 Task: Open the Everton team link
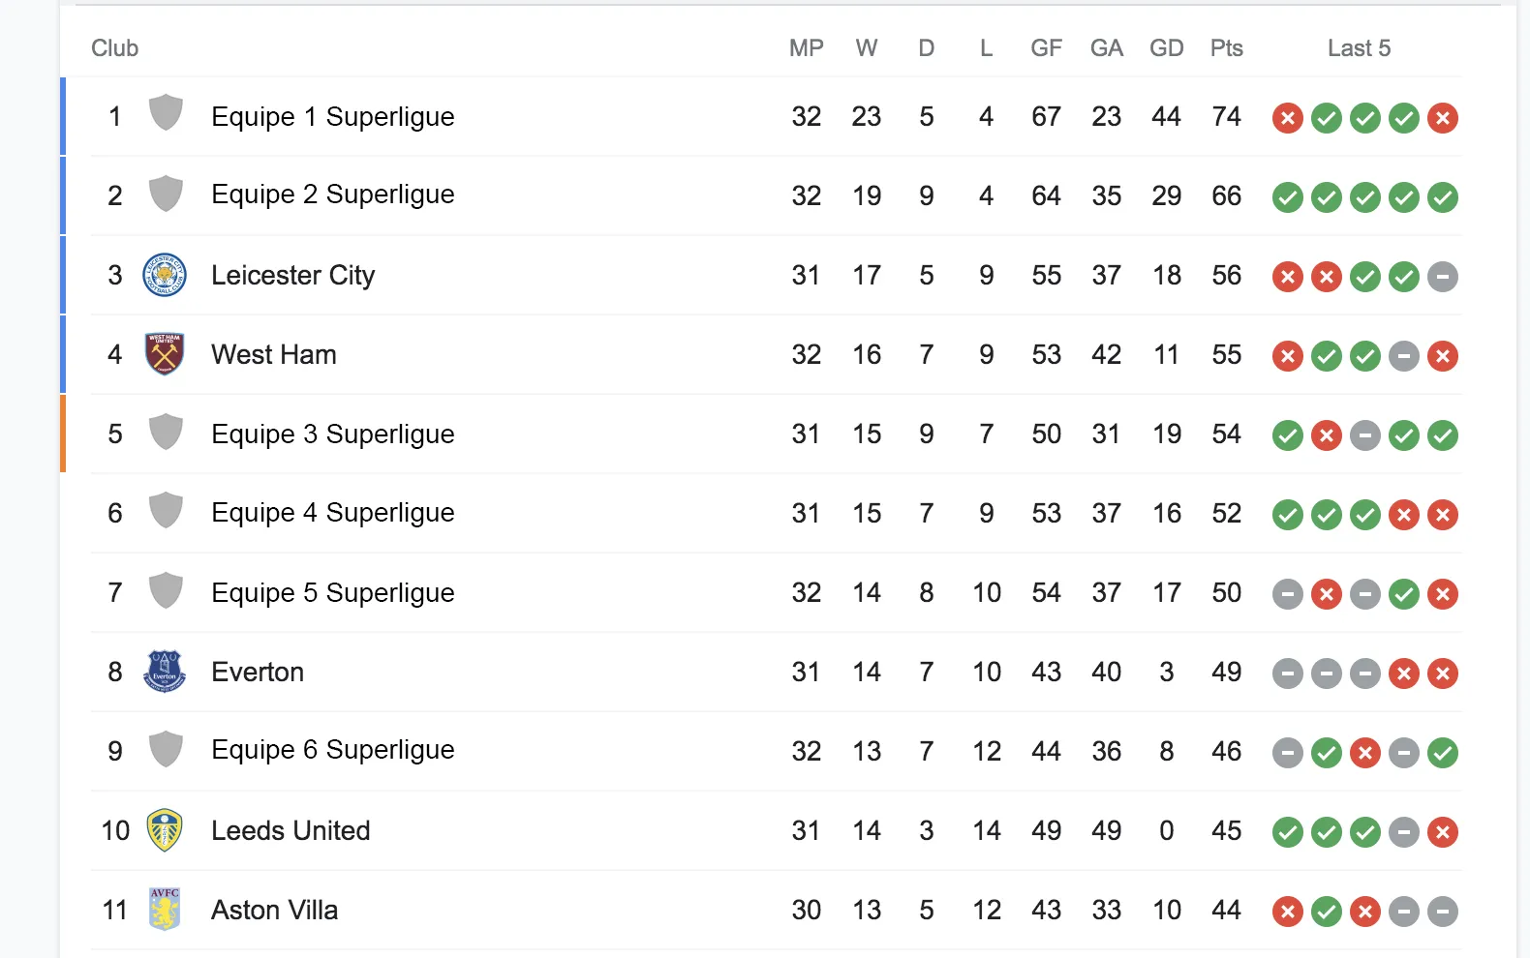point(258,673)
